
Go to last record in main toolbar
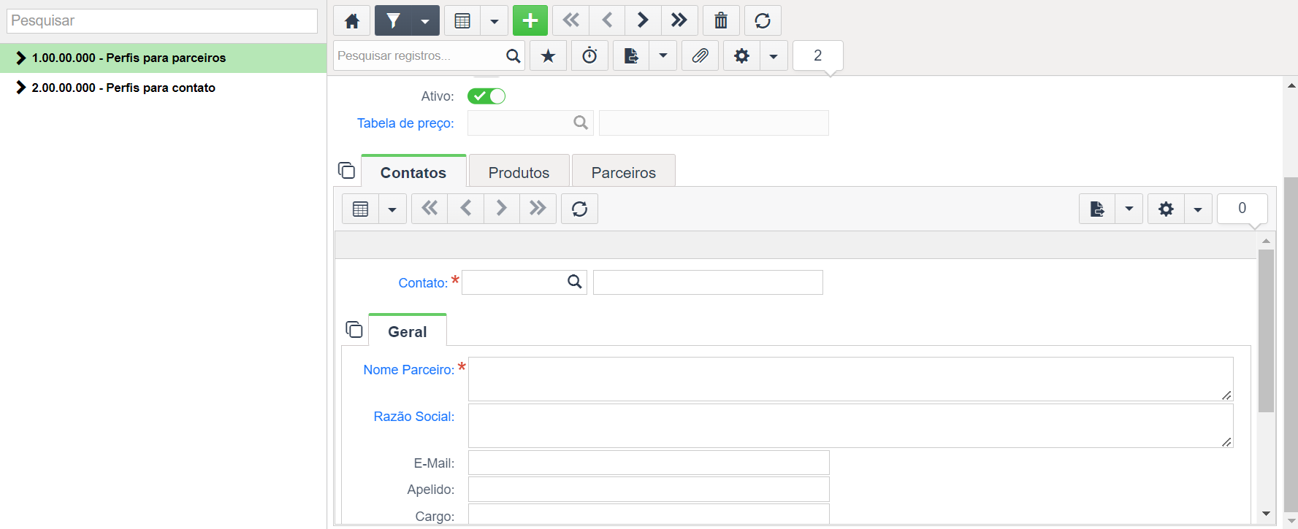click(679, 20)
